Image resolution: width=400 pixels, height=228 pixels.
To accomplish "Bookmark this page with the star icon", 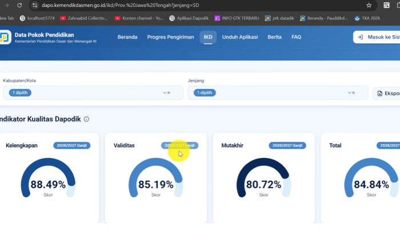I will [x=369, y=5].
